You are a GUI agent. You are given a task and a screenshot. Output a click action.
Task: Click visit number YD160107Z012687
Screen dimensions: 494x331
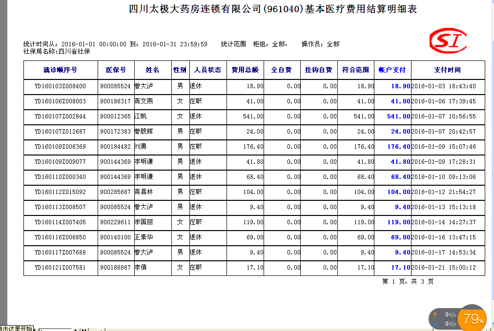pyautogui.click(x=60, y=132)
